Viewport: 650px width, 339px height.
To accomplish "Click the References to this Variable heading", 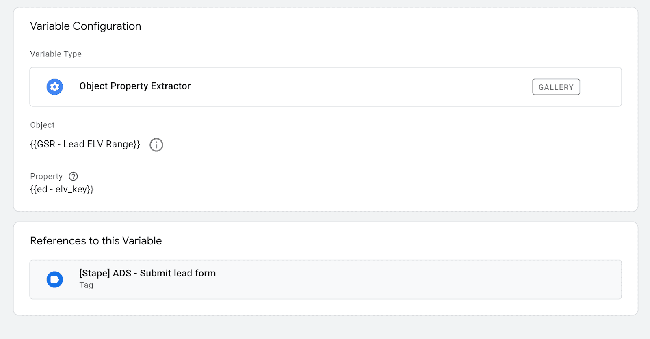I will click(x=96, y=241).
